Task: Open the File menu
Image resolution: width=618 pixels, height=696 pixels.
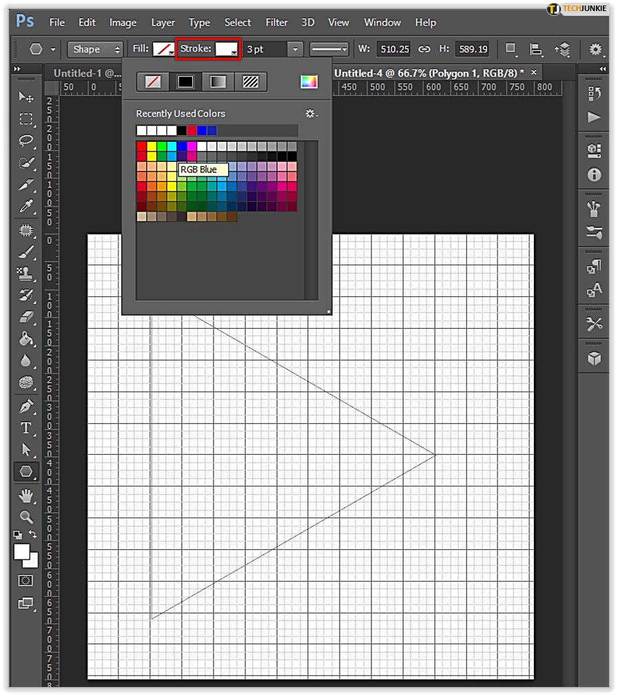Action: click(x=57, y=22)
